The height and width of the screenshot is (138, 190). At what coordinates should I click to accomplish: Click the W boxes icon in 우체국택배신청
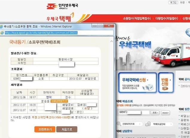tap(148, 87)
